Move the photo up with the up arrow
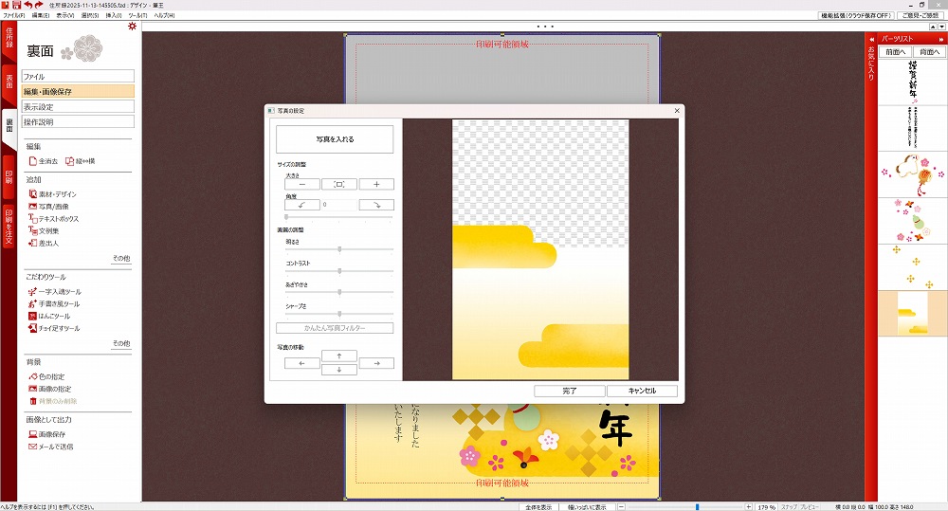 point(339,356)
